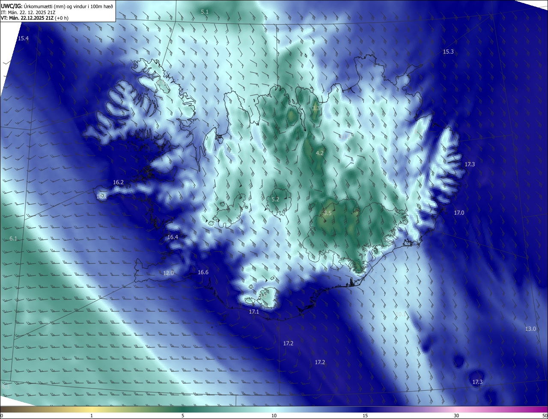Click the 4.2 value label
548x419 pixels.
[320, 153]
